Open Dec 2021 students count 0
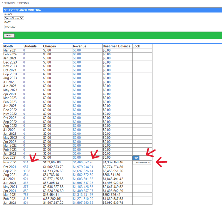Image resolution: width=222 pixels, height=217 pixels. pyautogui.click(x=24, y=158)
